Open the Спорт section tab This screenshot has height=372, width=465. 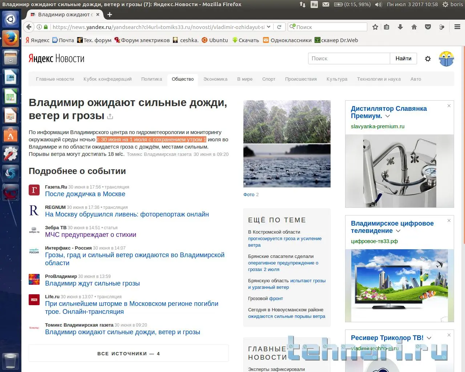pyautogui.click(x=269, y=79)
